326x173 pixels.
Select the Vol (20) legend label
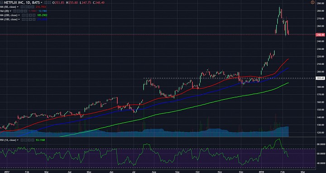pos(5,11)
